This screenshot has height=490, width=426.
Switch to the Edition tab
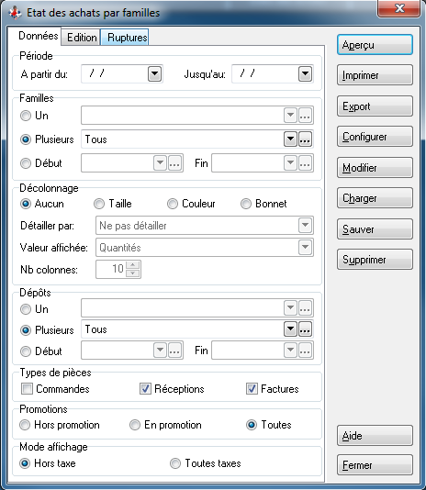coord(82,38)
